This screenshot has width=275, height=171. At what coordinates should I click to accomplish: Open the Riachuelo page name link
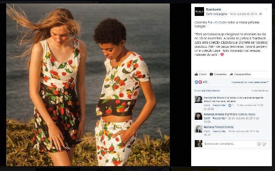[x=213, y=9]
